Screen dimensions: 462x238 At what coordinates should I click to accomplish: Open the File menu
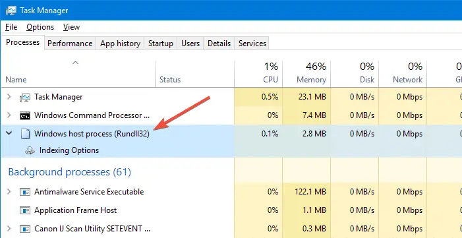(x=11, y=27)
